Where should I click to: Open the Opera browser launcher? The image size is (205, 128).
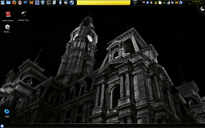click(x=20, y=3)
